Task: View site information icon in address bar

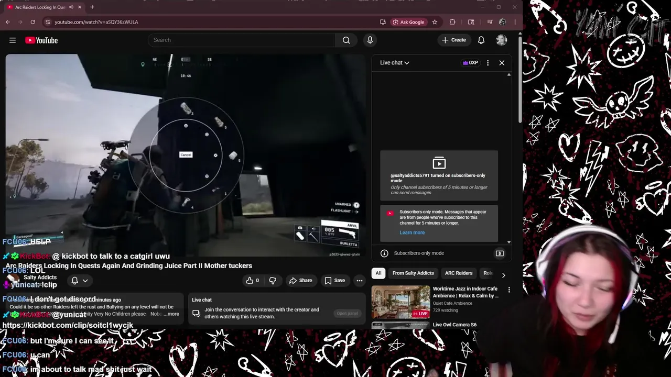Action: tap(48, 22)
